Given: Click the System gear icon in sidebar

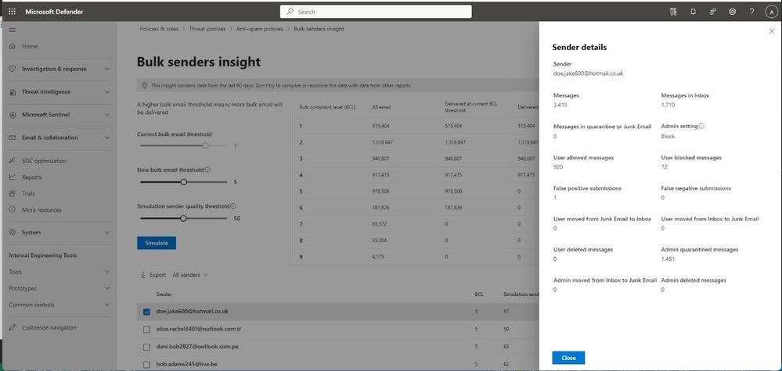Looking at the screenshot, I should pos(13,232).
